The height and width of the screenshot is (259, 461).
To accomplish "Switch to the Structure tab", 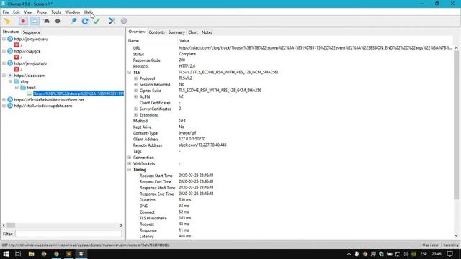I will coord(11,32).
